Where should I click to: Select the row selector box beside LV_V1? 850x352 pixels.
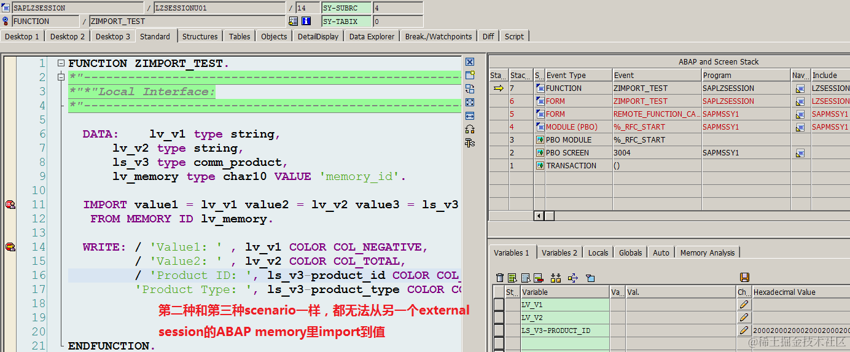[x=499, y=305]
